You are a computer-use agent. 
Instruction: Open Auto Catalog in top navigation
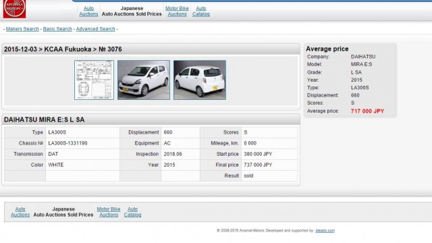201,11
